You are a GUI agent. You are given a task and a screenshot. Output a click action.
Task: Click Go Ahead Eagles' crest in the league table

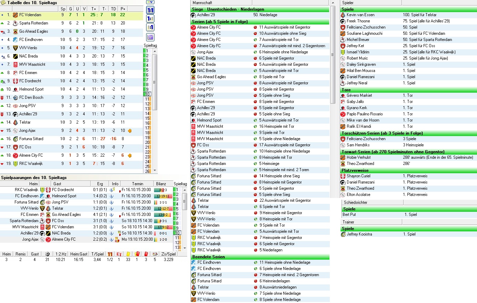15,31
